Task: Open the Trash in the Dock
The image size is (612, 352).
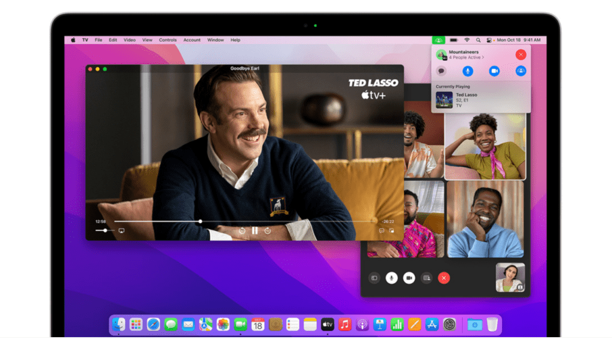Action: coord(492,325)
